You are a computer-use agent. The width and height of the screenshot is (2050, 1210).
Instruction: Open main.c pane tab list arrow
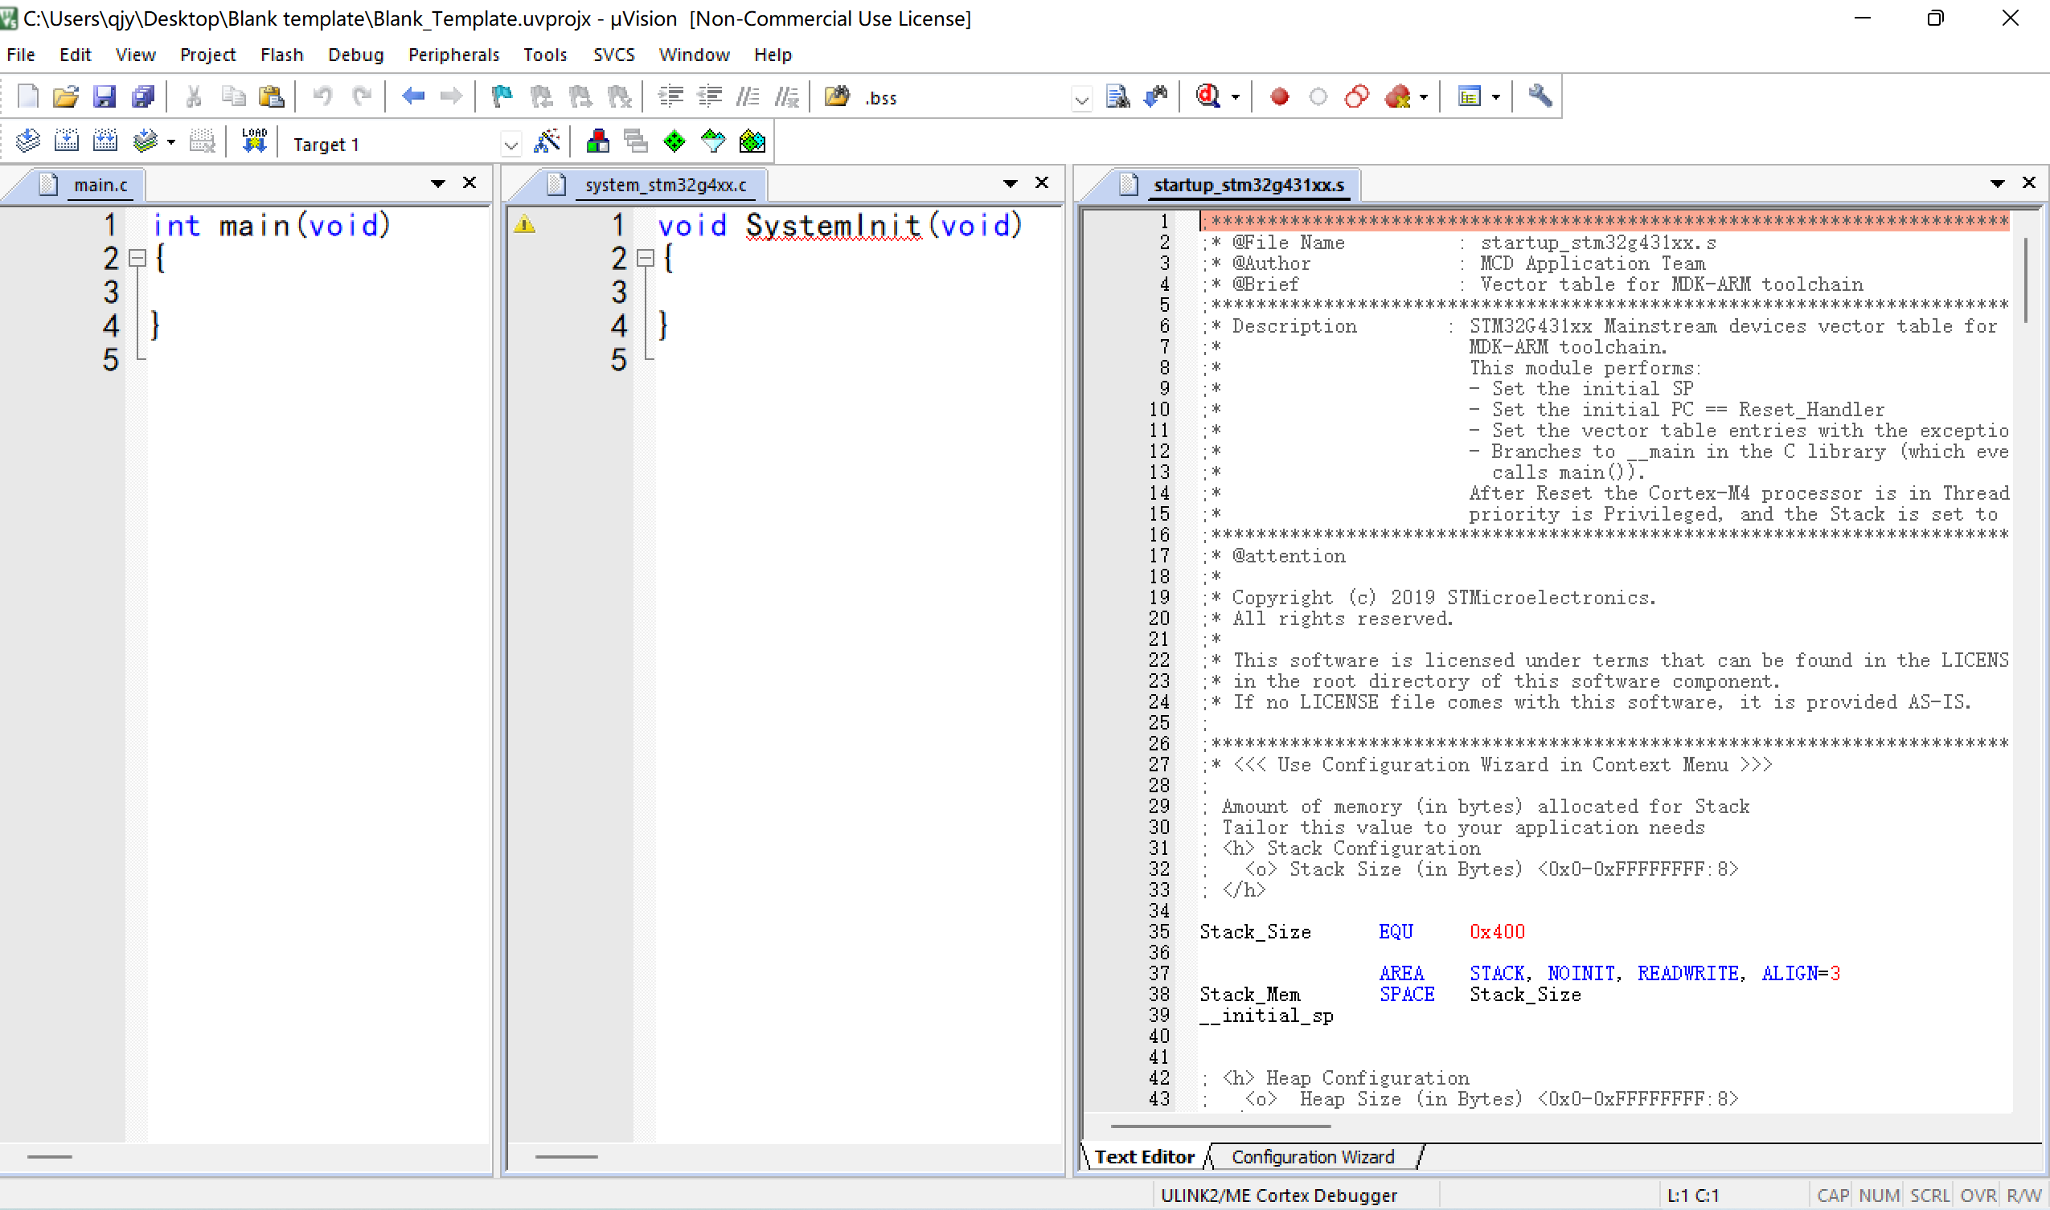coord(438,183)
